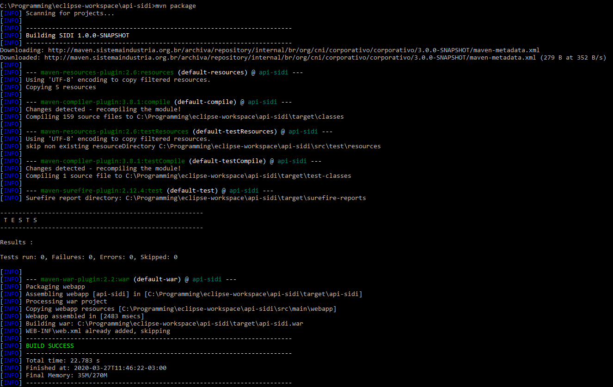This screenshot has height=387, width=613.
Task: Select the 'Building SIDI 1.0.0-SNAPSHOT' text
Action: coord(77,35)
